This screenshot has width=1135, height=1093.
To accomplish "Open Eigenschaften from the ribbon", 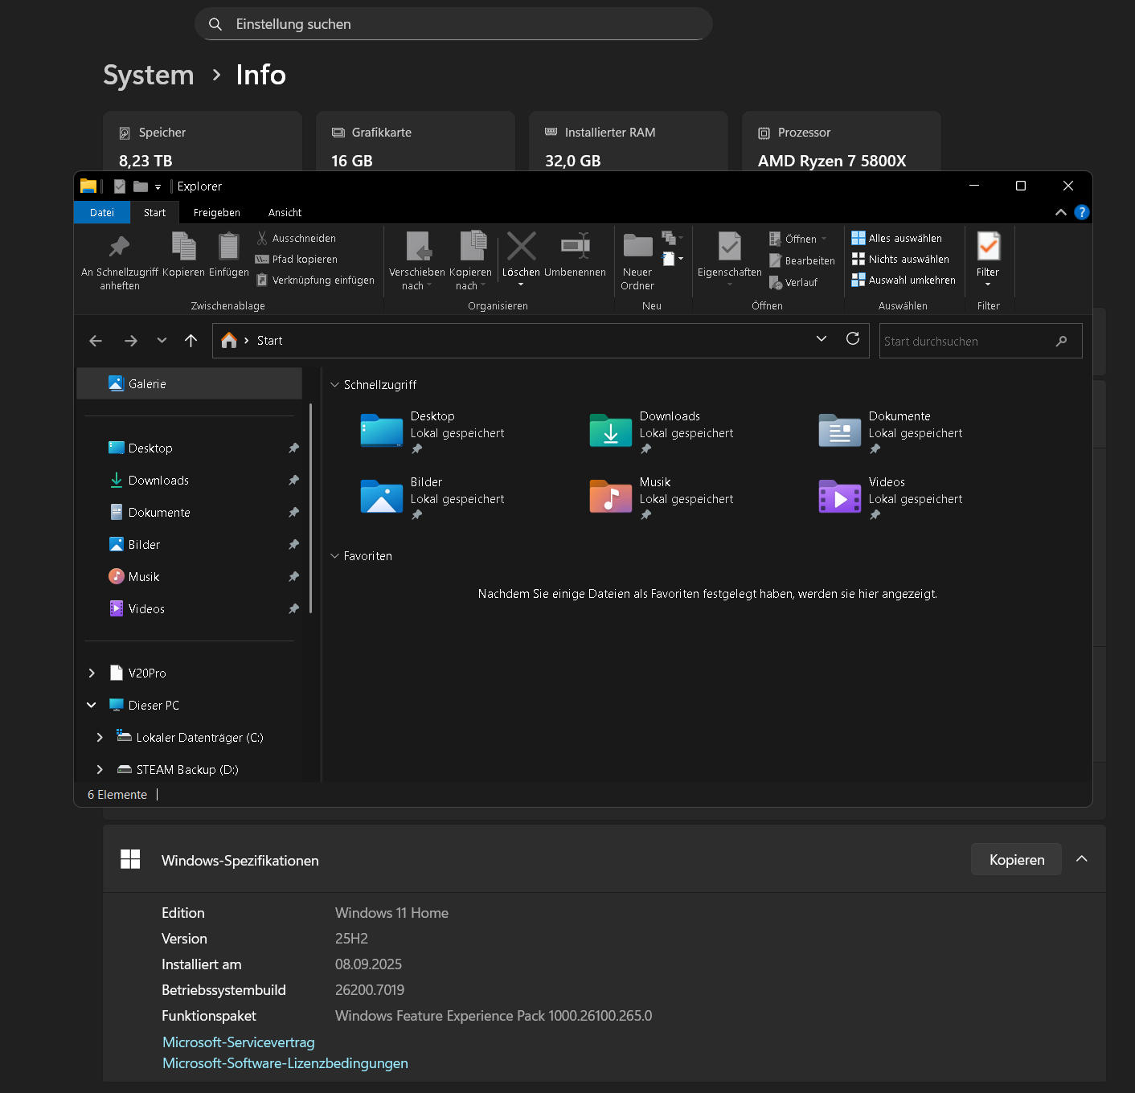I will tap(730, 259).
